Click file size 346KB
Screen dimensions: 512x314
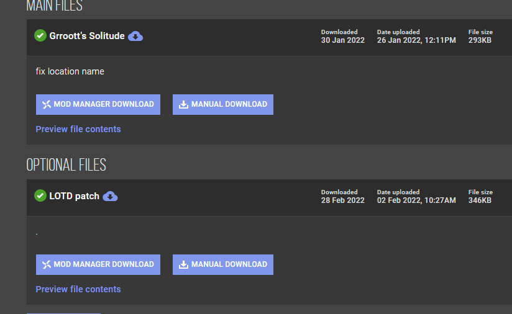tap(480, 200)
